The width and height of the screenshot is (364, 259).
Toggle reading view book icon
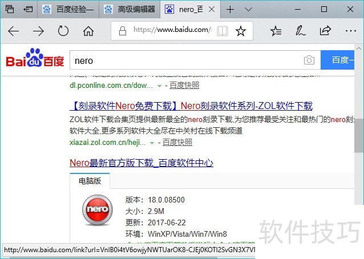pos(222,31)
